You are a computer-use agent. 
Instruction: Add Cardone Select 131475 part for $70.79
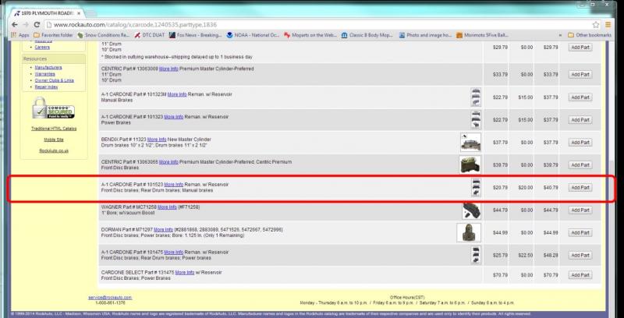coord(580,275)
